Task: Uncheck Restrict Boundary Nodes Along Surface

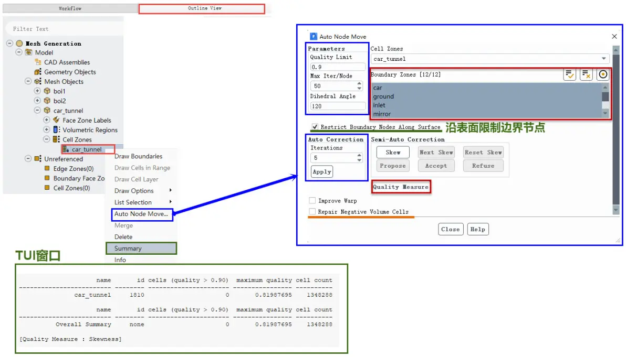Action: click(x=315, y=127)
